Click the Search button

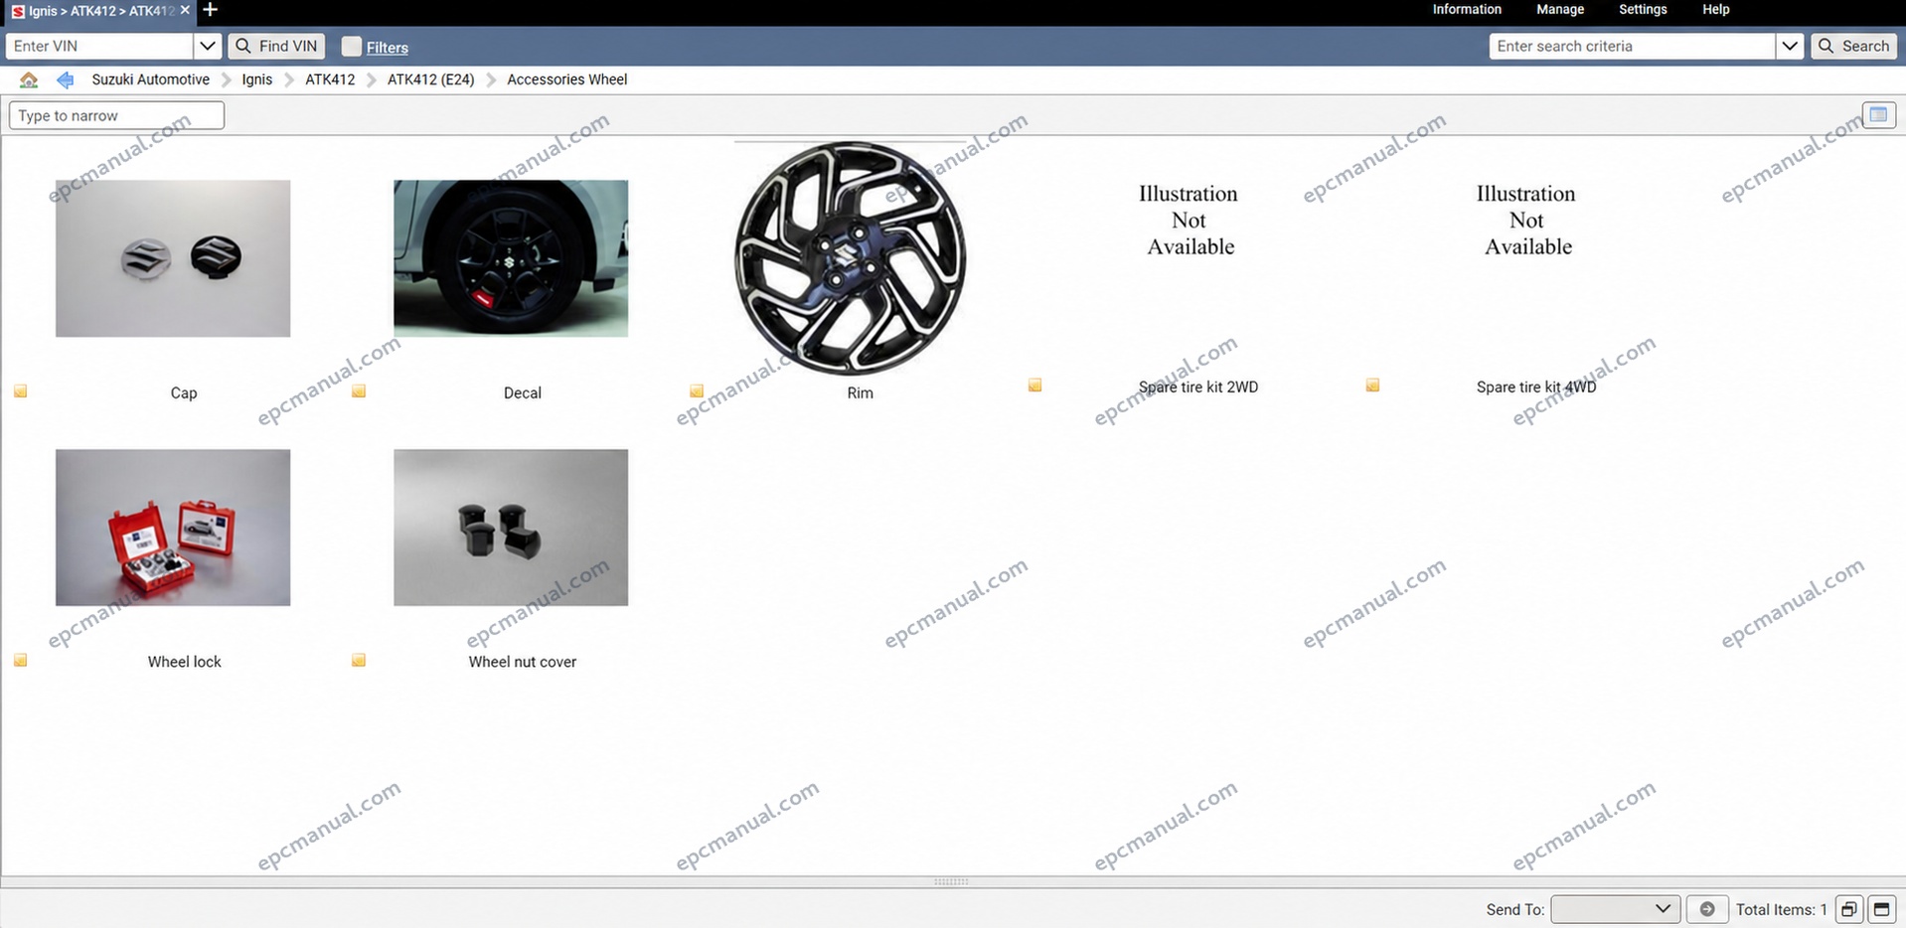tap(1853, 46)
